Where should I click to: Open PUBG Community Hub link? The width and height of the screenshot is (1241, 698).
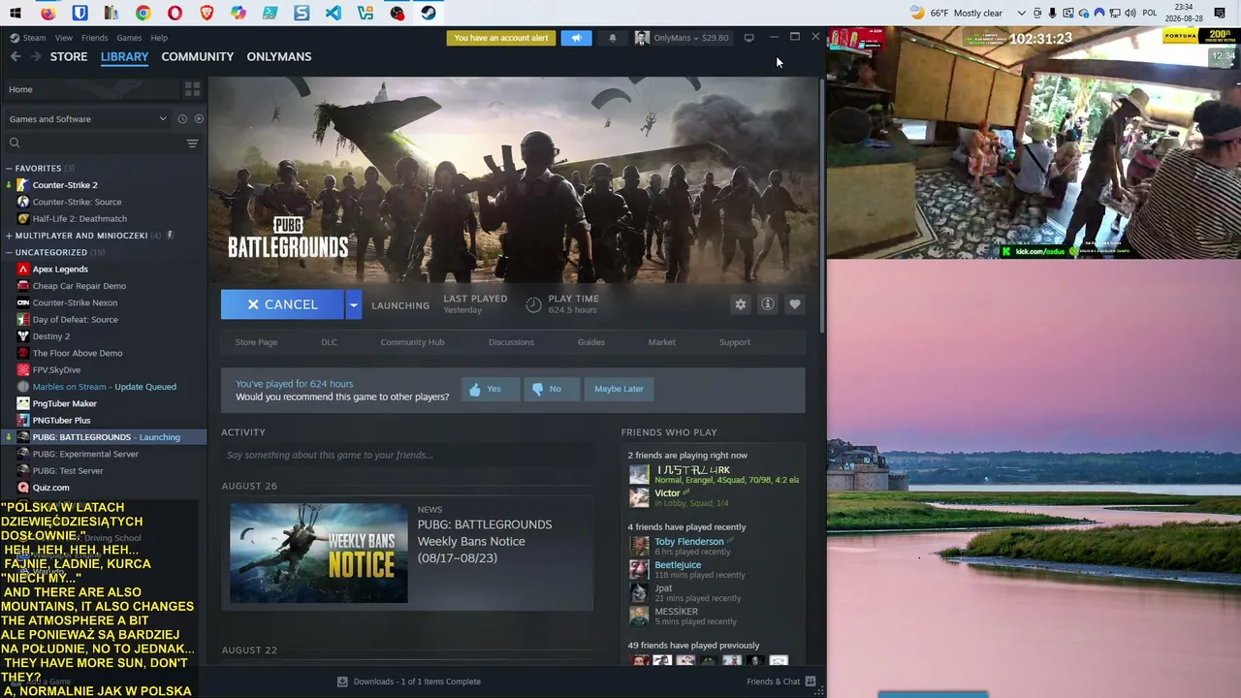tap(412, 342)
